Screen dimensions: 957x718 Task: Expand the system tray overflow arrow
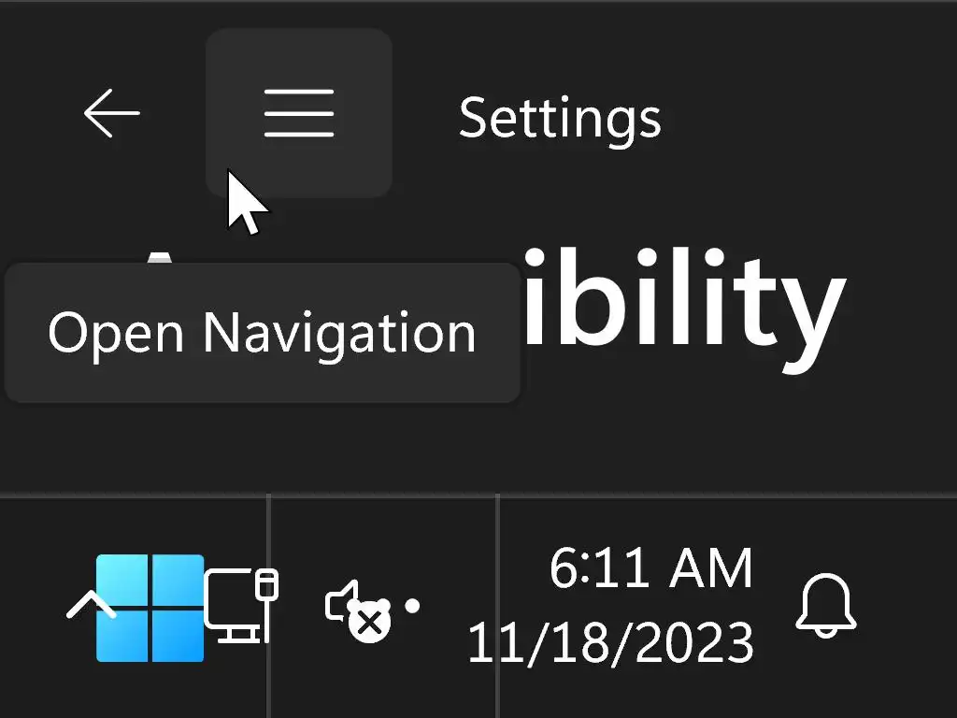90,608
